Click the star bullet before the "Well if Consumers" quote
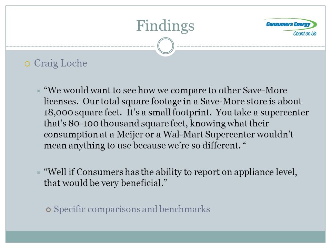The image size is (331, 248). pos(38,173)
